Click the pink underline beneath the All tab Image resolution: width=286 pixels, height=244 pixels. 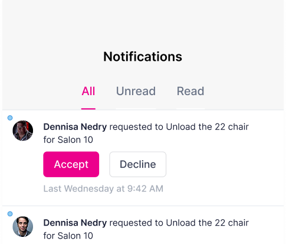click(x=88, y=109)
